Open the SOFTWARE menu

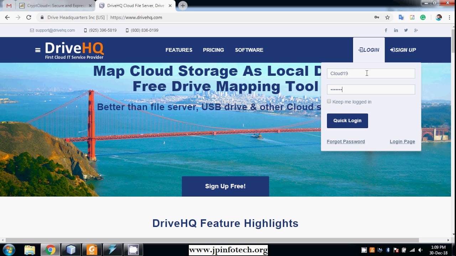pyautogui.click(x=249, y=50)
